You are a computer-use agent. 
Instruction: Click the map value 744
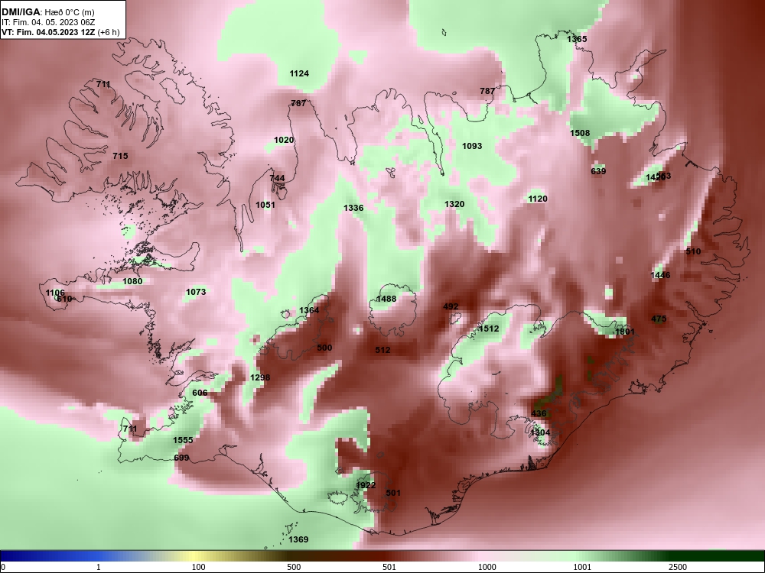(x=277, y=178)
